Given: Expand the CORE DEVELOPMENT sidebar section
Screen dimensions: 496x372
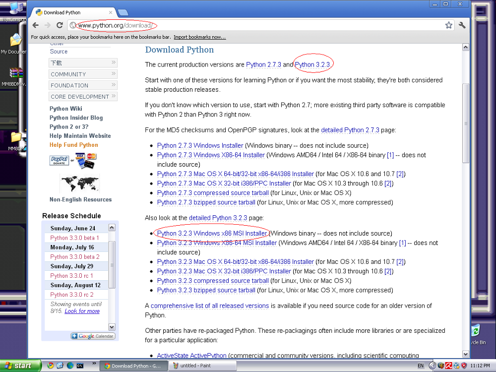Looking at the screenshot, I should click(83, 97).
